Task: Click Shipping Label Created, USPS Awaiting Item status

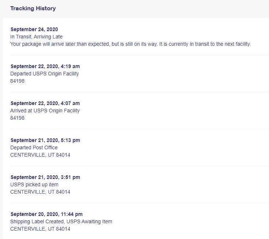Action: point(61,221)
